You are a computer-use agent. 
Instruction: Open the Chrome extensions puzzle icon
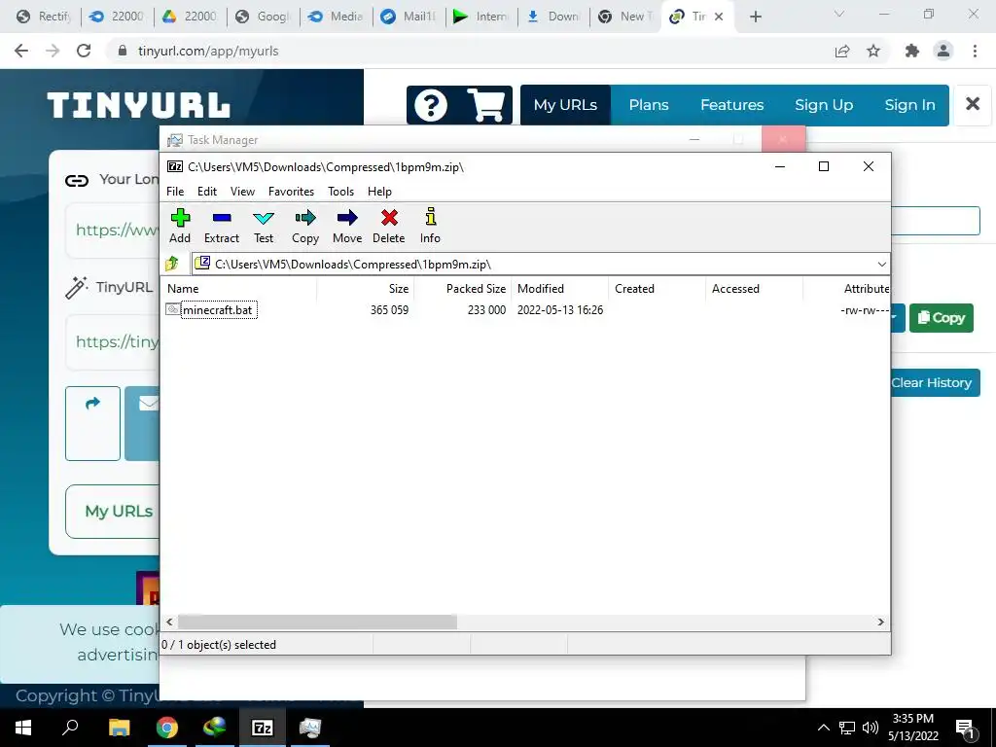click(x=911, y=51)
